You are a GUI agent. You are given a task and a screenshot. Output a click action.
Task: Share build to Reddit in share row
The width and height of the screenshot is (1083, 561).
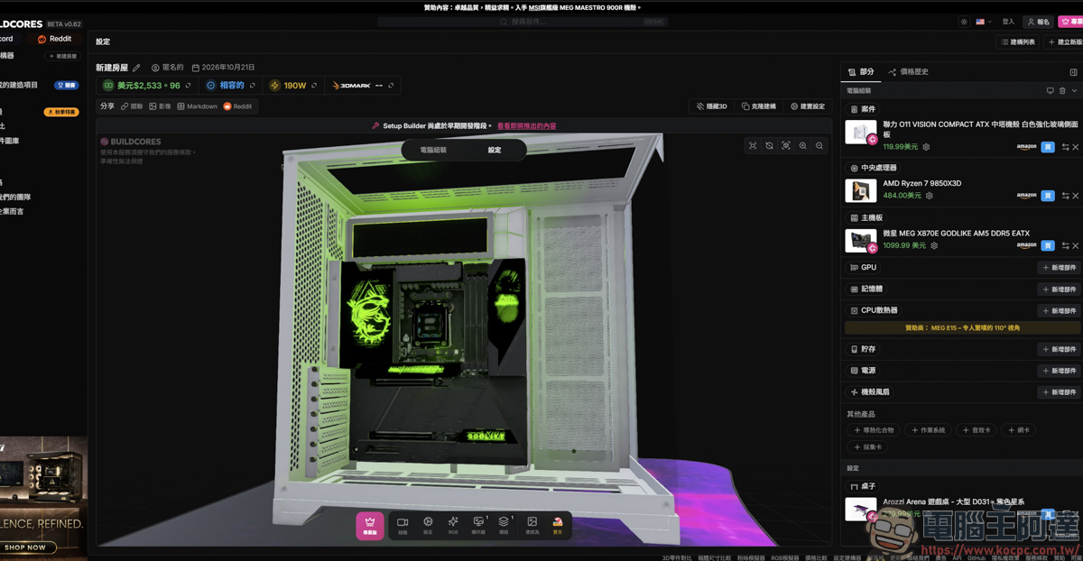pos(238,106)
